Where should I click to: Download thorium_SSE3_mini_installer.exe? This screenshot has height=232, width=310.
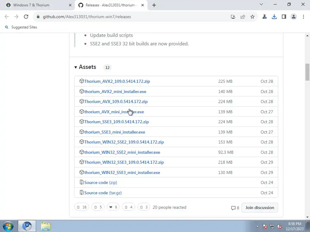(x=115, y=132)
